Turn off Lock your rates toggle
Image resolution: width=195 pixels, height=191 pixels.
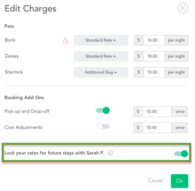[x=181, y=154]
